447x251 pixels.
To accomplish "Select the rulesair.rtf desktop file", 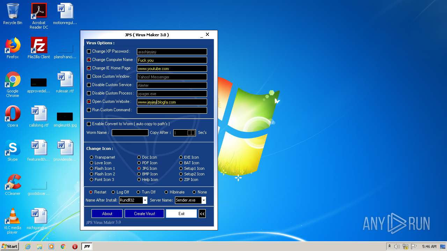I will pyautogui.click(x=65, y=82).
